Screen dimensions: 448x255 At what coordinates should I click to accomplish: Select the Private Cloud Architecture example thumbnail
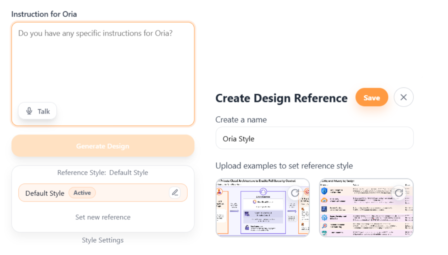pos(262,207)
